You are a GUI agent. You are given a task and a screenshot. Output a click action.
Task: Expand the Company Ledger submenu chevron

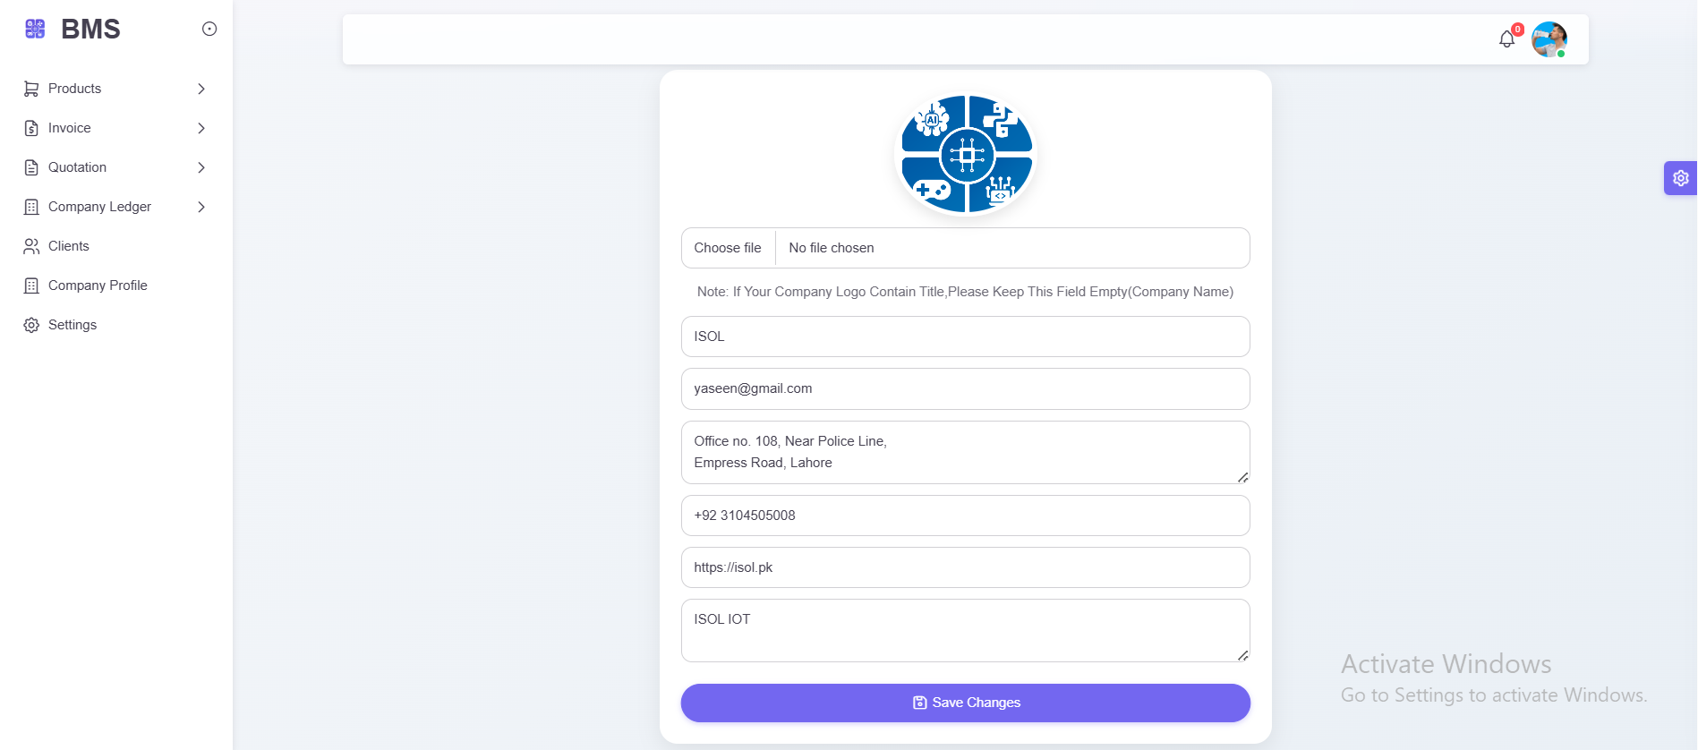tap(201, 207)
